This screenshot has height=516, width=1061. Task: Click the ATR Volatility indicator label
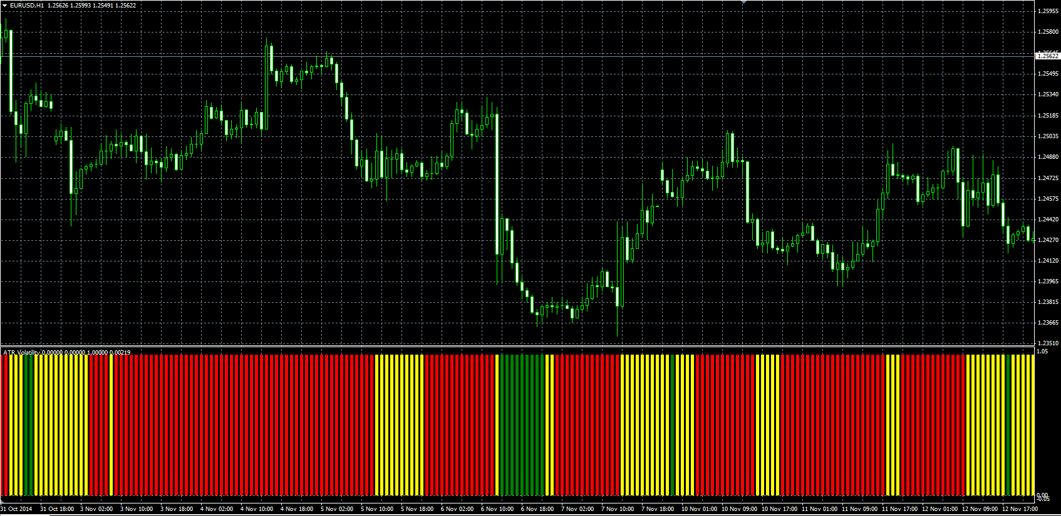pyautogui.click(x=22, y=352)
